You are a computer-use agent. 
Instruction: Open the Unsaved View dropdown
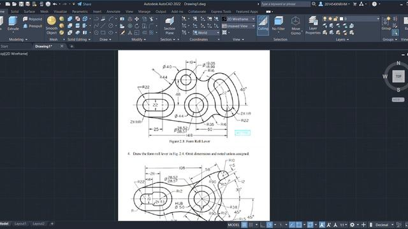point(238,26)
